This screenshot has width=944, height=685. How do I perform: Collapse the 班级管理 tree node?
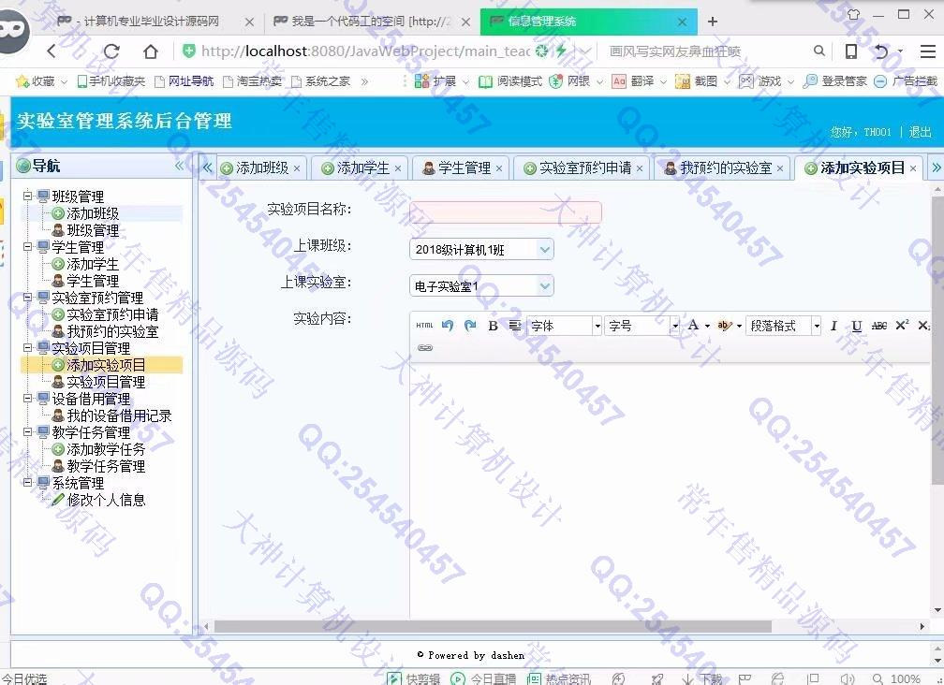coord(28,197)
